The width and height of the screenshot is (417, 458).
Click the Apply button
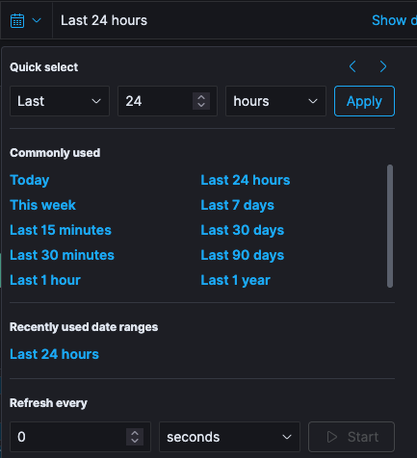tap(364, 101)
